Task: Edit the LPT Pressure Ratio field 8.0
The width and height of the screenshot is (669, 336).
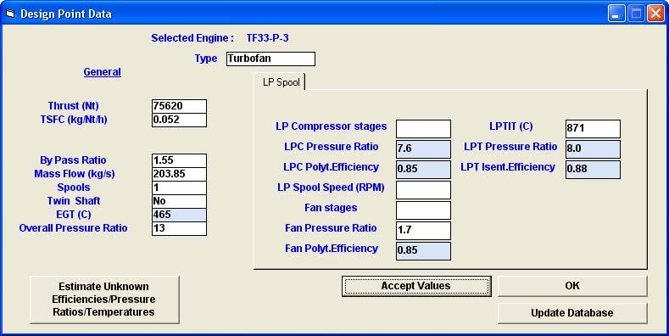Action: pos(593,149)
